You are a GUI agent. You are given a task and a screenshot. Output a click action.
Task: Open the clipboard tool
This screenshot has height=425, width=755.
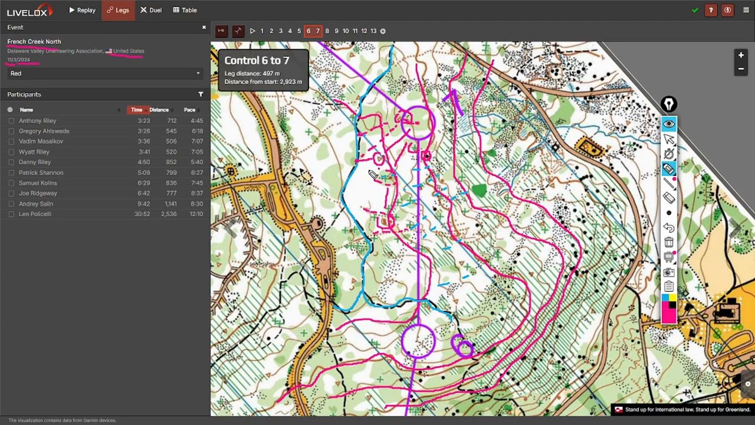coord(668,287)
